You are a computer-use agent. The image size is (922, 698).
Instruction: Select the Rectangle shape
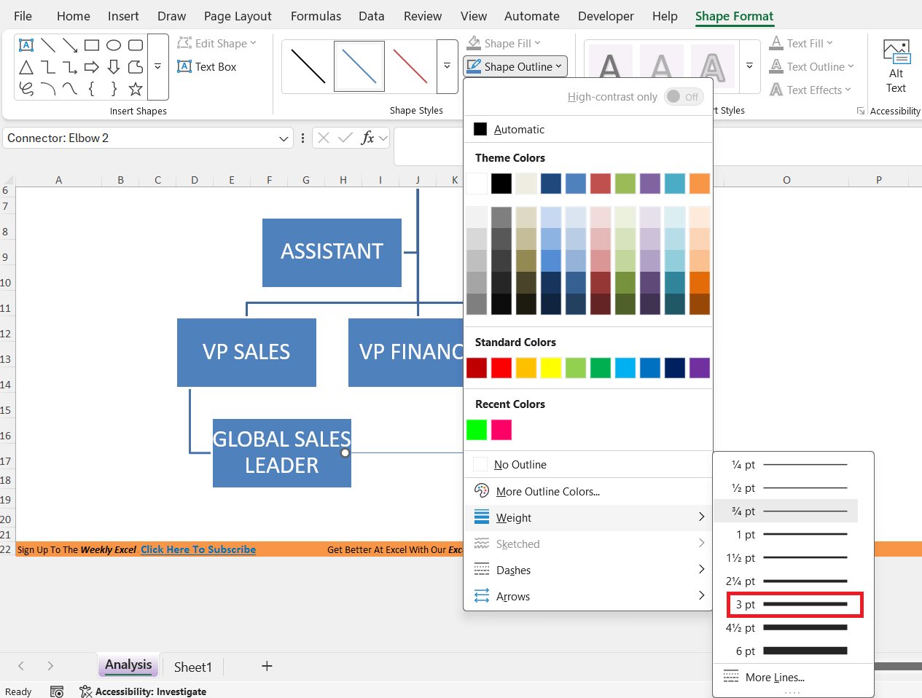pyautogui.click(x=92, y=45)
